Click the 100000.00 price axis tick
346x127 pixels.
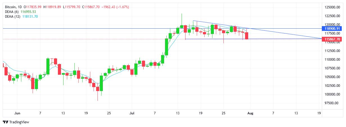(x=333, y=94)
